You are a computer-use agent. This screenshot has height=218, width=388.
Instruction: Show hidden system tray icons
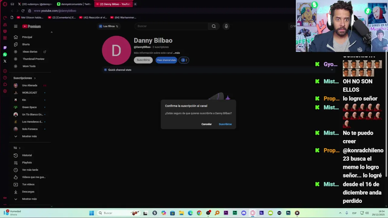pos(340,213)
